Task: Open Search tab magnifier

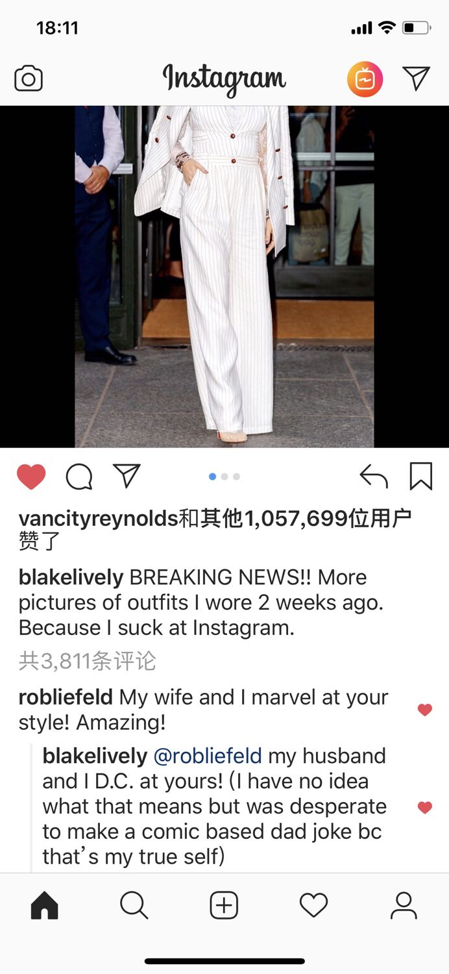Action: [x=134, y=905]
